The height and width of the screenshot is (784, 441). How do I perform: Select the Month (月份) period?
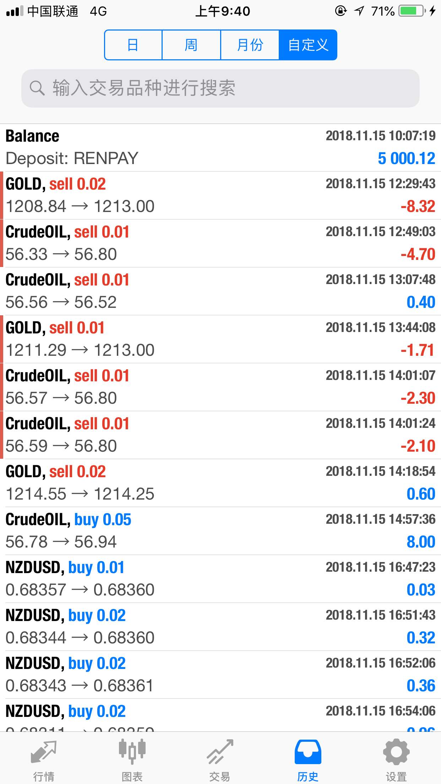tap(250, 45)
